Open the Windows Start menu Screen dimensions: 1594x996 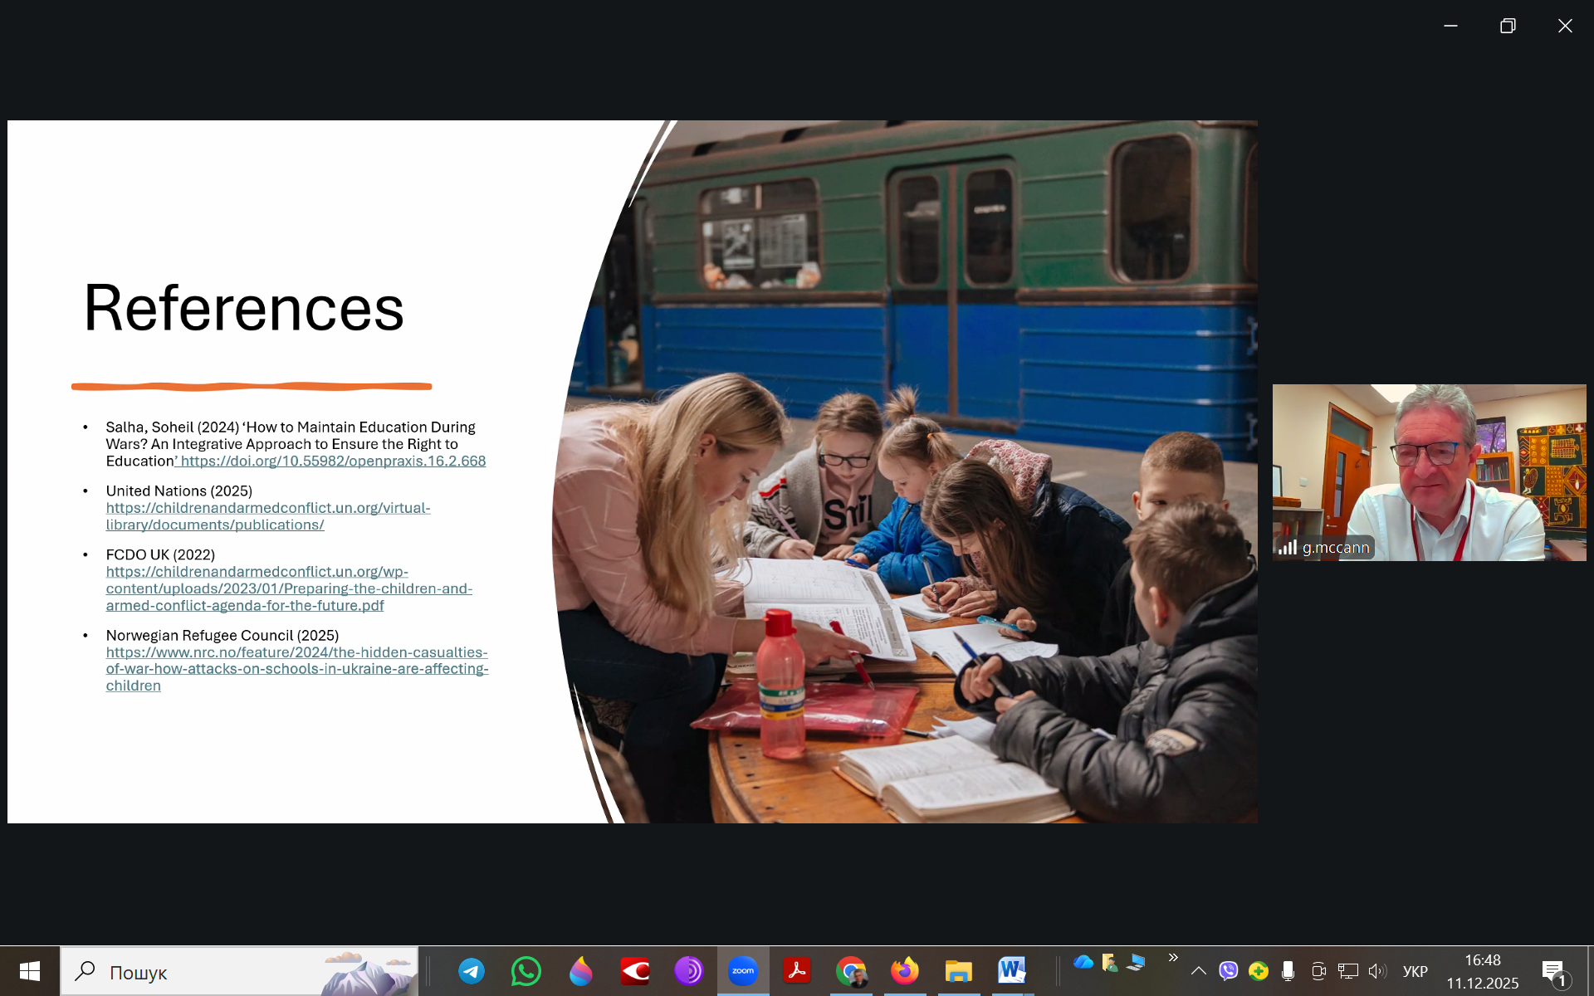pyautogui.click(x=30, y=971)
